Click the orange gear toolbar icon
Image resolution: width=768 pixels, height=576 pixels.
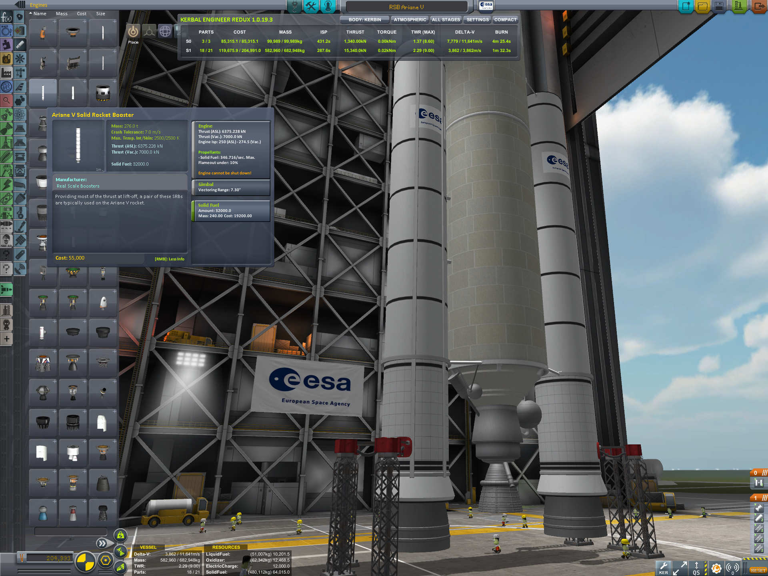click(x=716, y=568)
